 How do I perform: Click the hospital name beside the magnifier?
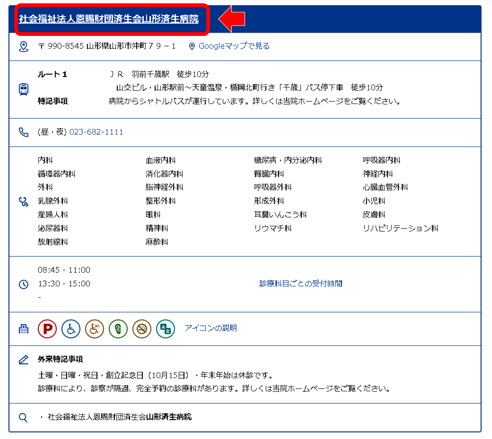tap(119, 417)
